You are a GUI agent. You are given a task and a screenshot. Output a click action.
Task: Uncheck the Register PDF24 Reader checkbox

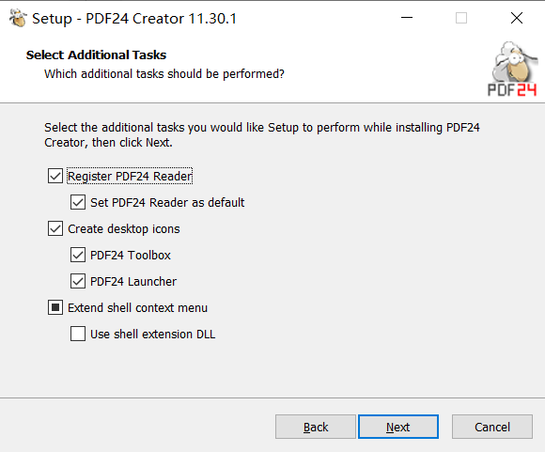point(55,176)
